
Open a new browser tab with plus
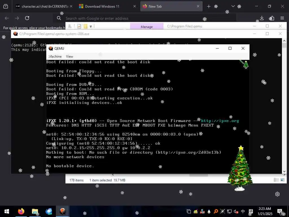[209, 6]
